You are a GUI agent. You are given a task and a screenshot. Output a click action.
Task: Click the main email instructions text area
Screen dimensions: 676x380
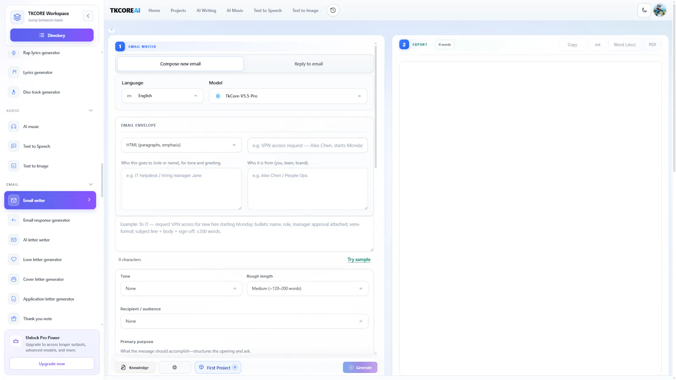(x=244, y=234)
